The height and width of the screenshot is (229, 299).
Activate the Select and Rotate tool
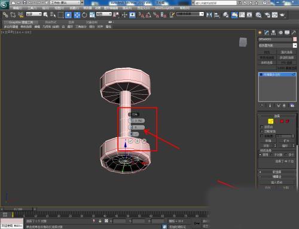[84, 15]
